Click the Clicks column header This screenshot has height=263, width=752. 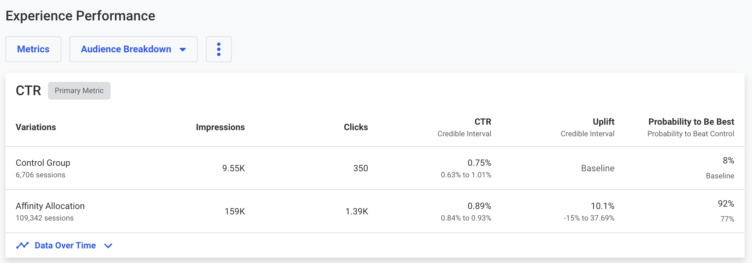pos(356,127)
